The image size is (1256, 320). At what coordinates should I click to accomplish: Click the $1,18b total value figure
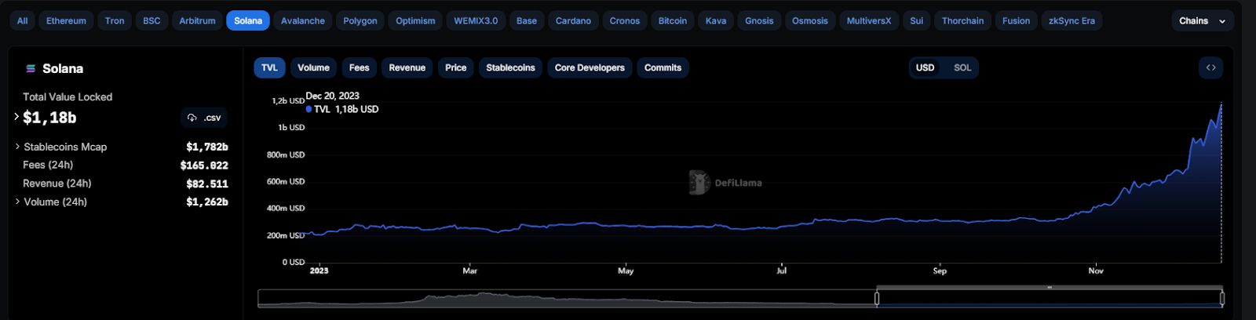(49, 118)
